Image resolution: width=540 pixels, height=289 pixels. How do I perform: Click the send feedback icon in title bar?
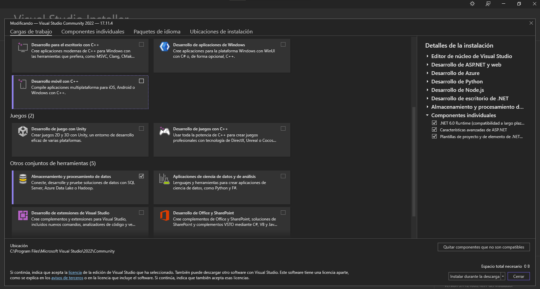point(488,4)
